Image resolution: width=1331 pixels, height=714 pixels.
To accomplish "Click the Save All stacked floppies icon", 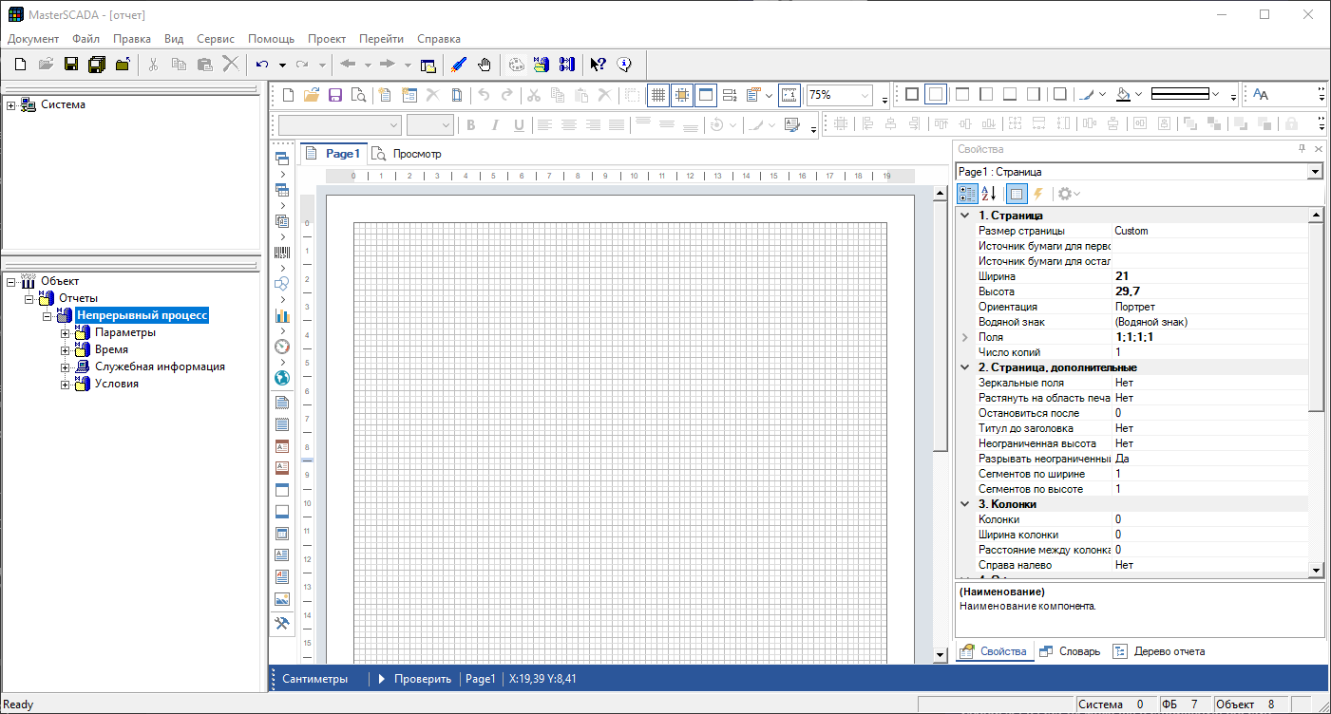I will (96, 65).
